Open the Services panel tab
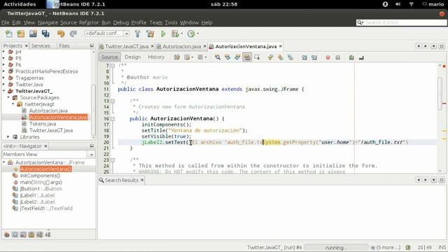The width and height of the screenshot is (448, 252). click(x=41, y=45)
